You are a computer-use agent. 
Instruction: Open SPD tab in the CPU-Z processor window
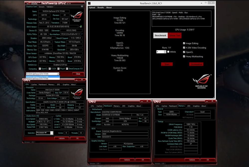click(58, 84)
